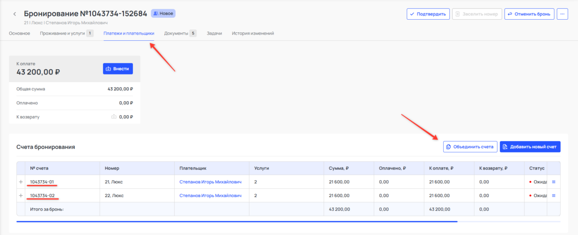The height and width of the screenshot is (235, 578).
Task: Click the total 43 200,00 in the Сумма column
Action: [x=340, y=209]
